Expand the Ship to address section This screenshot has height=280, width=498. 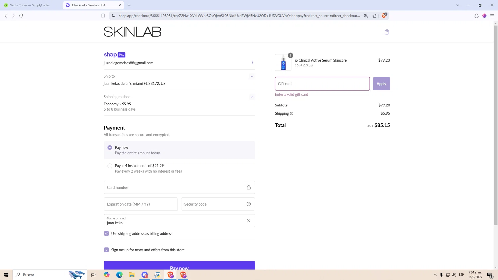(x=252, y=76)
